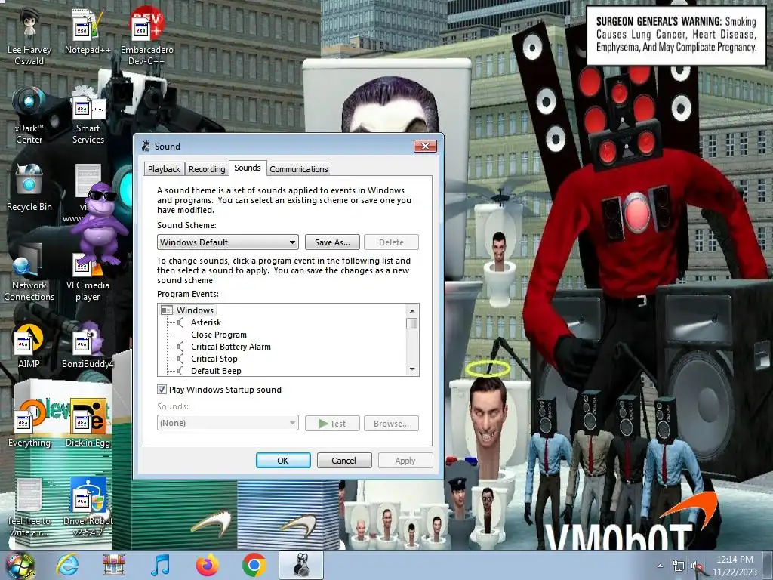Open Smart Services shortcut
The width and height of the screenshot is (773, 580).
coord(88,116)
